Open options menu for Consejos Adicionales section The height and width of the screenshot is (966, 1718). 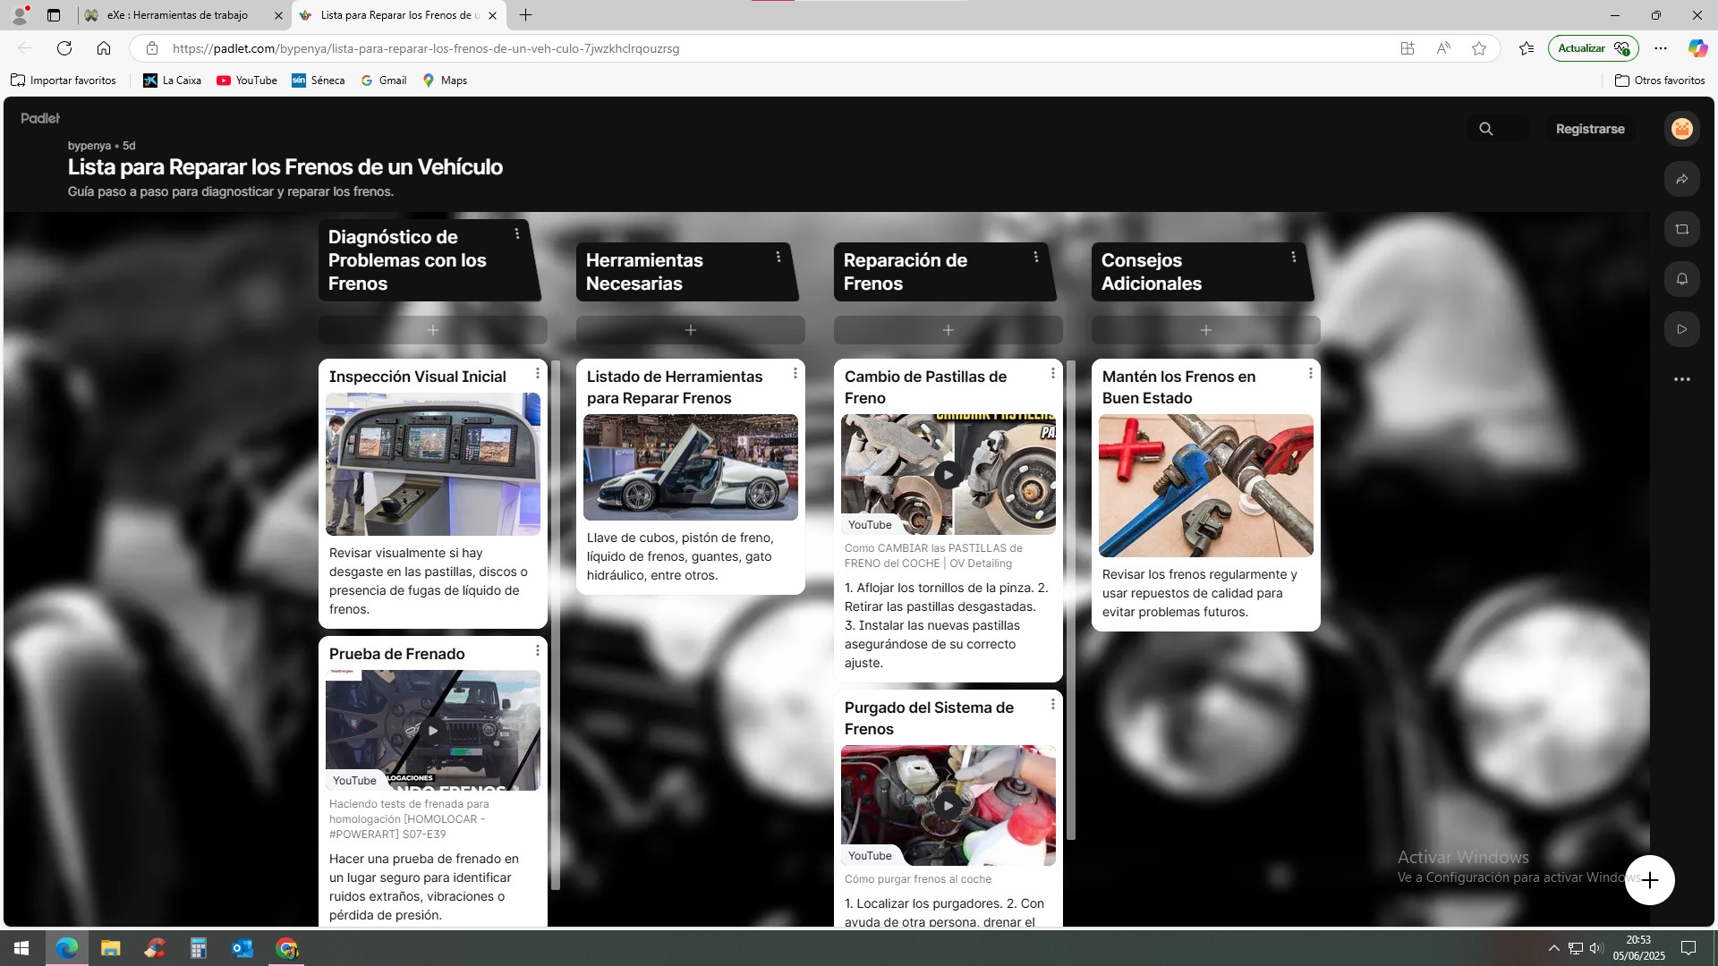1294,257
